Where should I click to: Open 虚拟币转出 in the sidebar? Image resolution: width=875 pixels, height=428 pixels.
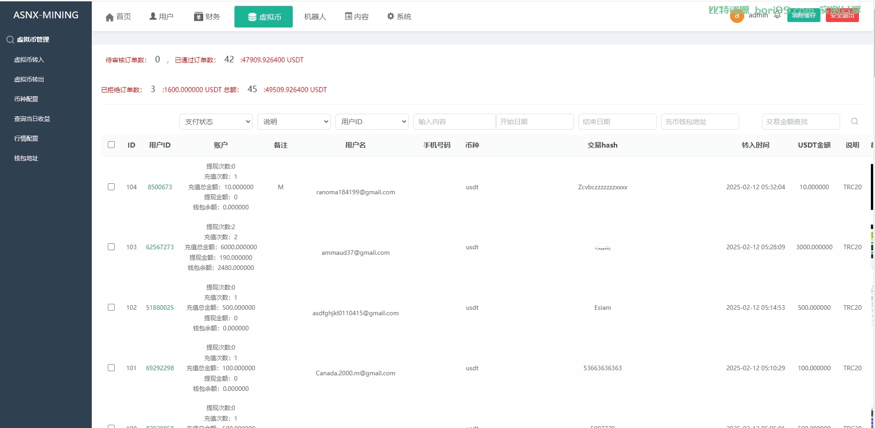[29, 79]
